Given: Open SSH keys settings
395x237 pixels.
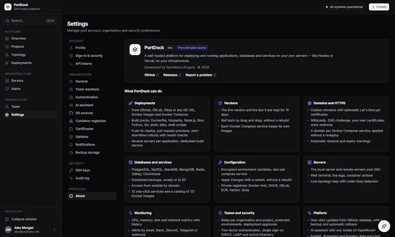Looking at the screenshot, I should pyautogui.click(x=92, y=170).
